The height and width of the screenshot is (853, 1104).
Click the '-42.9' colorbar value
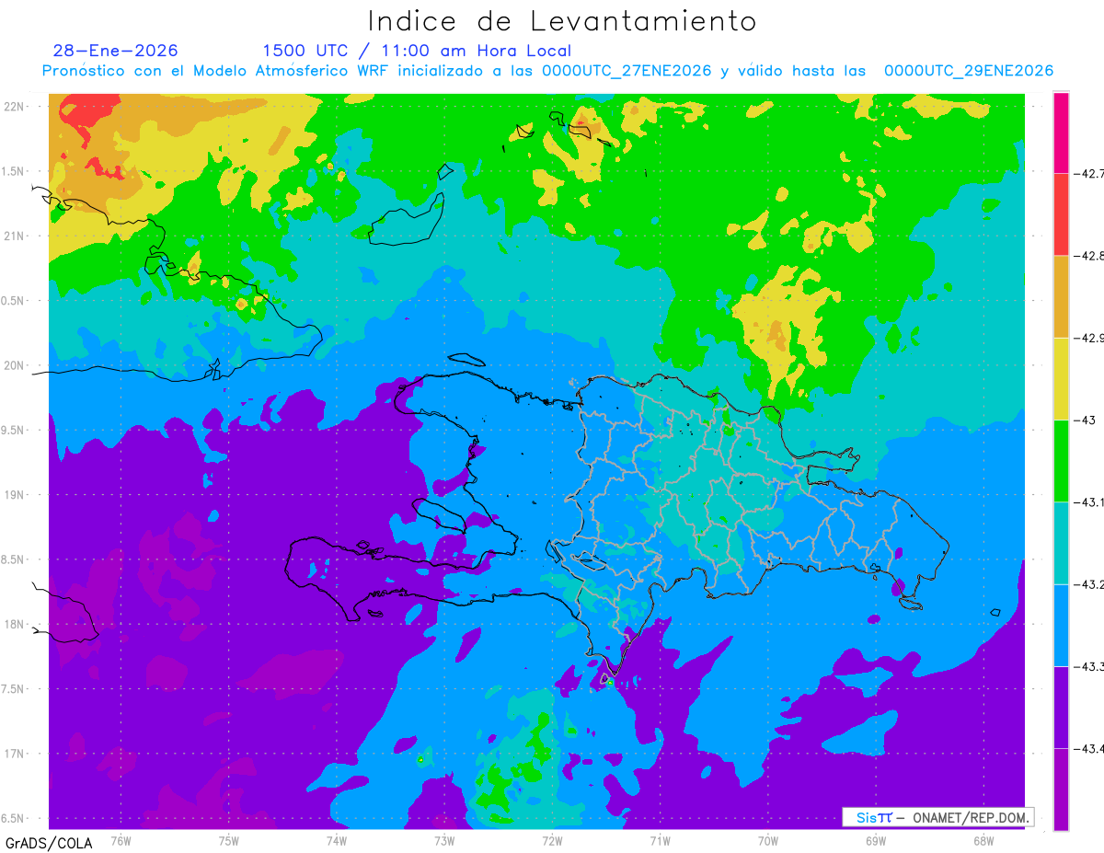(x=1091, y=338)
